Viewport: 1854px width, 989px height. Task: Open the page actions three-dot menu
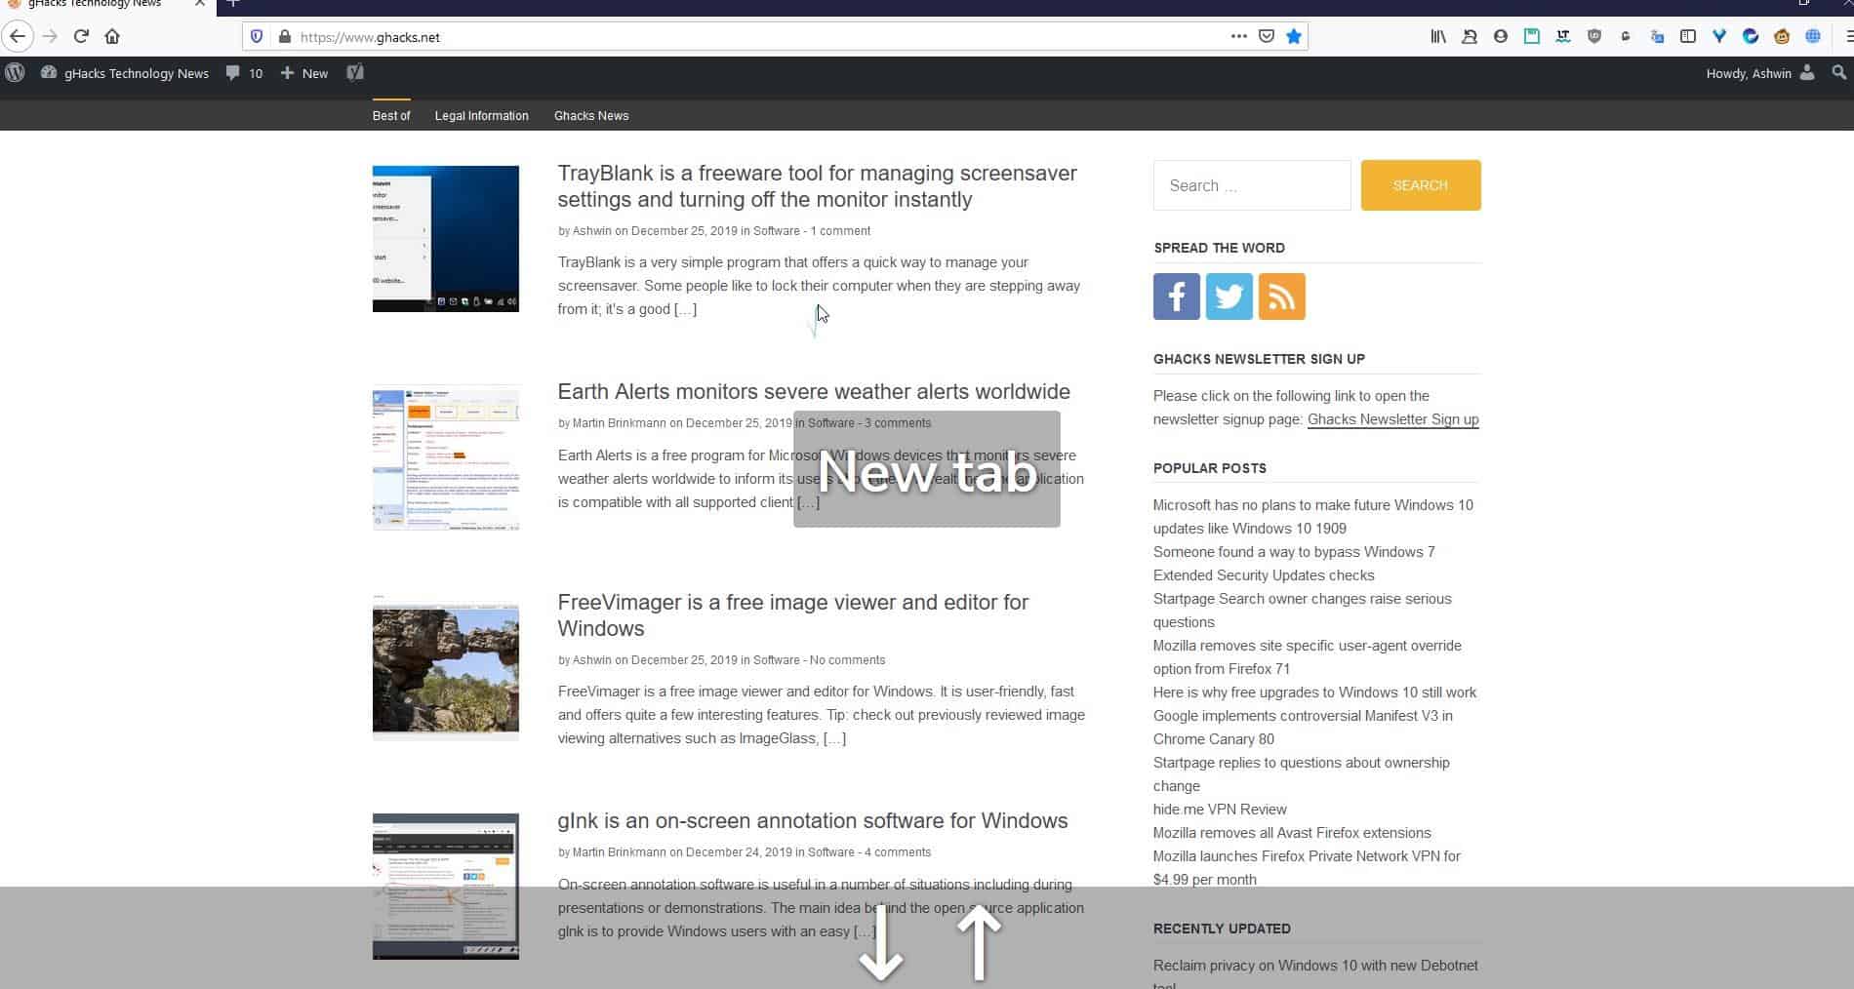[x=1238, y=36]
